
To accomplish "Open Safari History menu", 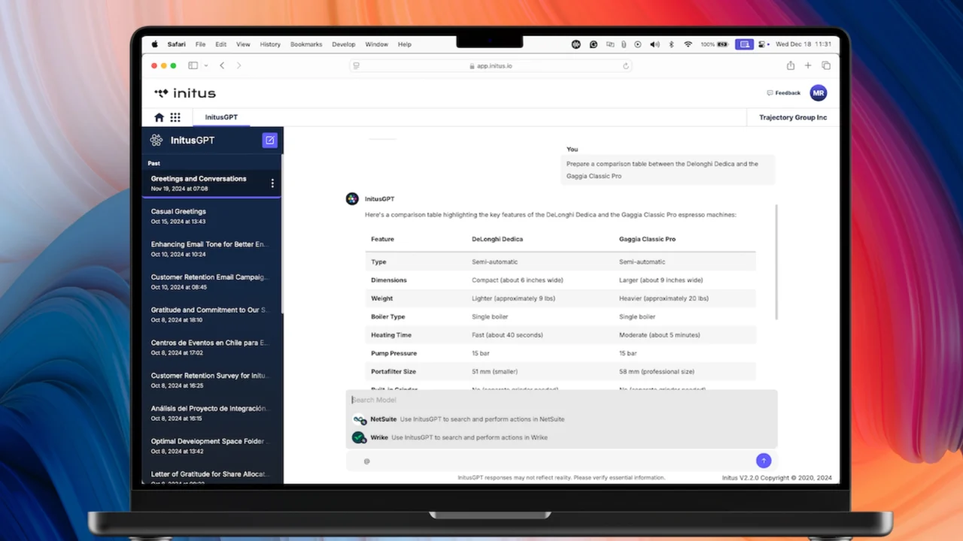I will point(270,44).
